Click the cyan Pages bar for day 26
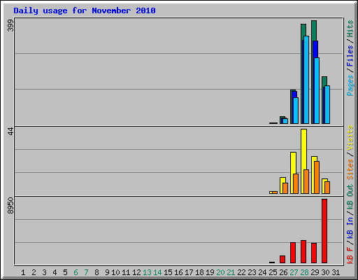Viewport: 358px width, 280px height. [285, 121]
